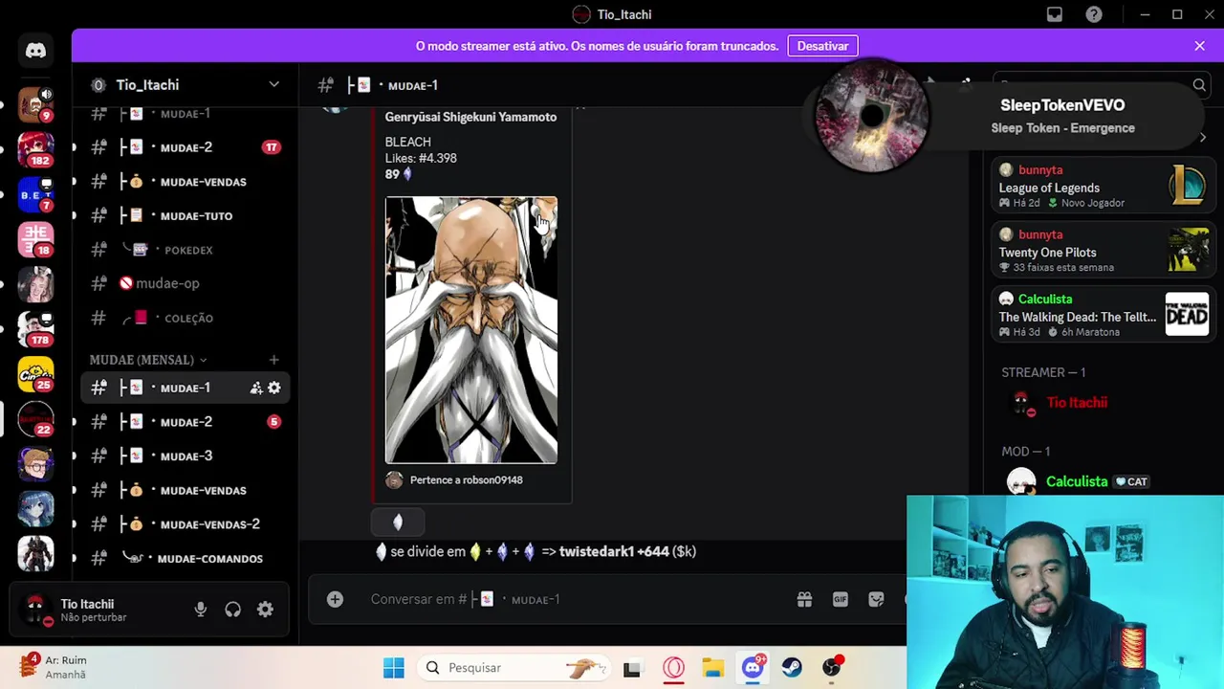Open OBS Studio from the taskbar
Image resolution: width=1224 pixels, height=689 pixels.
click(832, 668)
